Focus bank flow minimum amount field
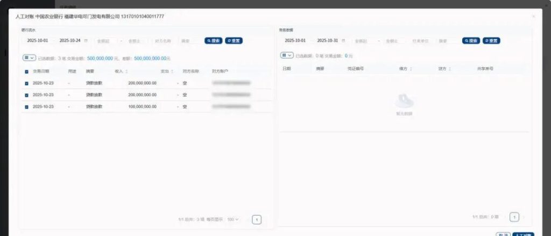 pos(105,41)
